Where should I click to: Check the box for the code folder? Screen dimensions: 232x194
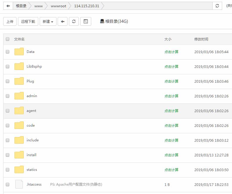pyautogui.click(x=8, y=125)
